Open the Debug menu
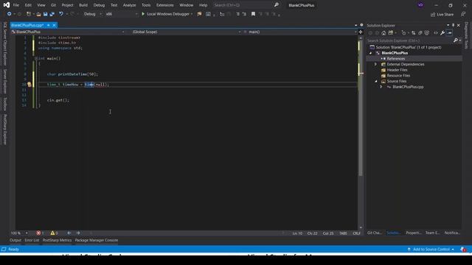This screenshot has width=472, height=265. (x=99, y=5)
